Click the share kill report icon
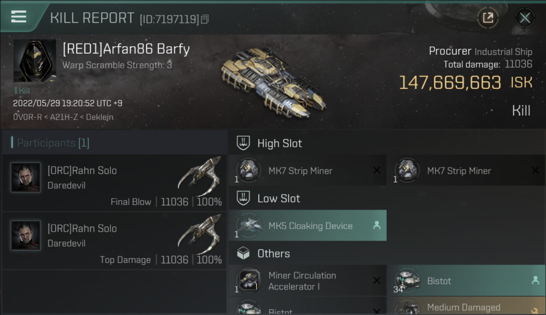This screenshot has width=546, height=315. click(488, 18)
